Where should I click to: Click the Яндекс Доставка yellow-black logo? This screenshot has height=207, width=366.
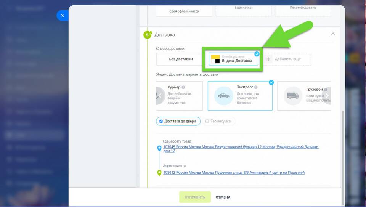pos(215,59)
